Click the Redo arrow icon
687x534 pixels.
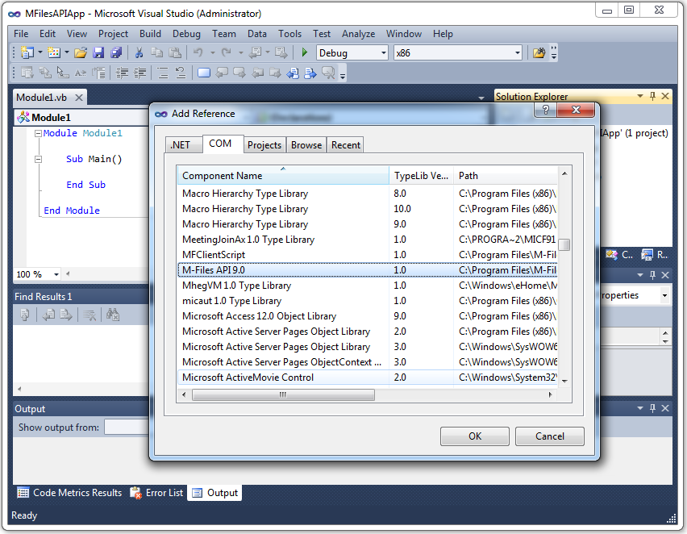pos(227,52)
